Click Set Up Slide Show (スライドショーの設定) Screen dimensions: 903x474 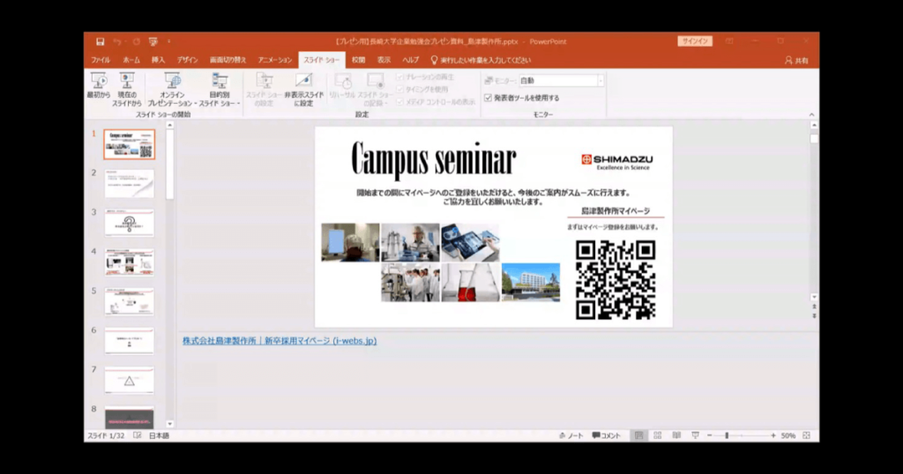pos(264,90)
